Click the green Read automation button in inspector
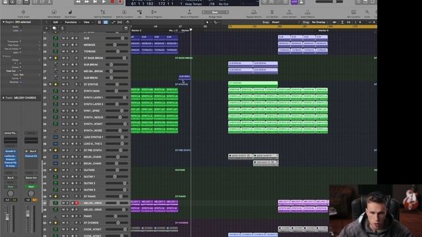 [31, 186]
